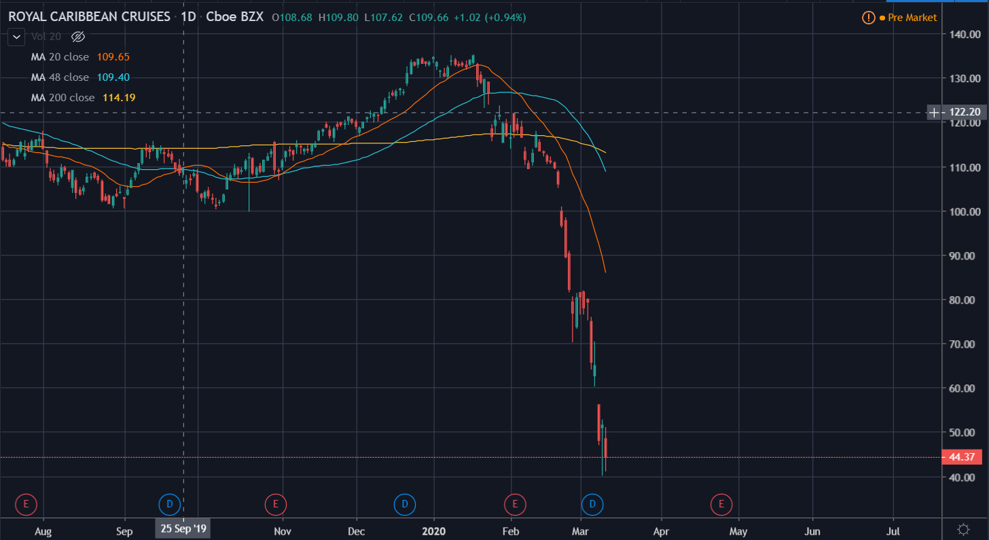Open the future earnings marker before May
The height and width of the screenshot is (540, 989).
tap(721, 504)
